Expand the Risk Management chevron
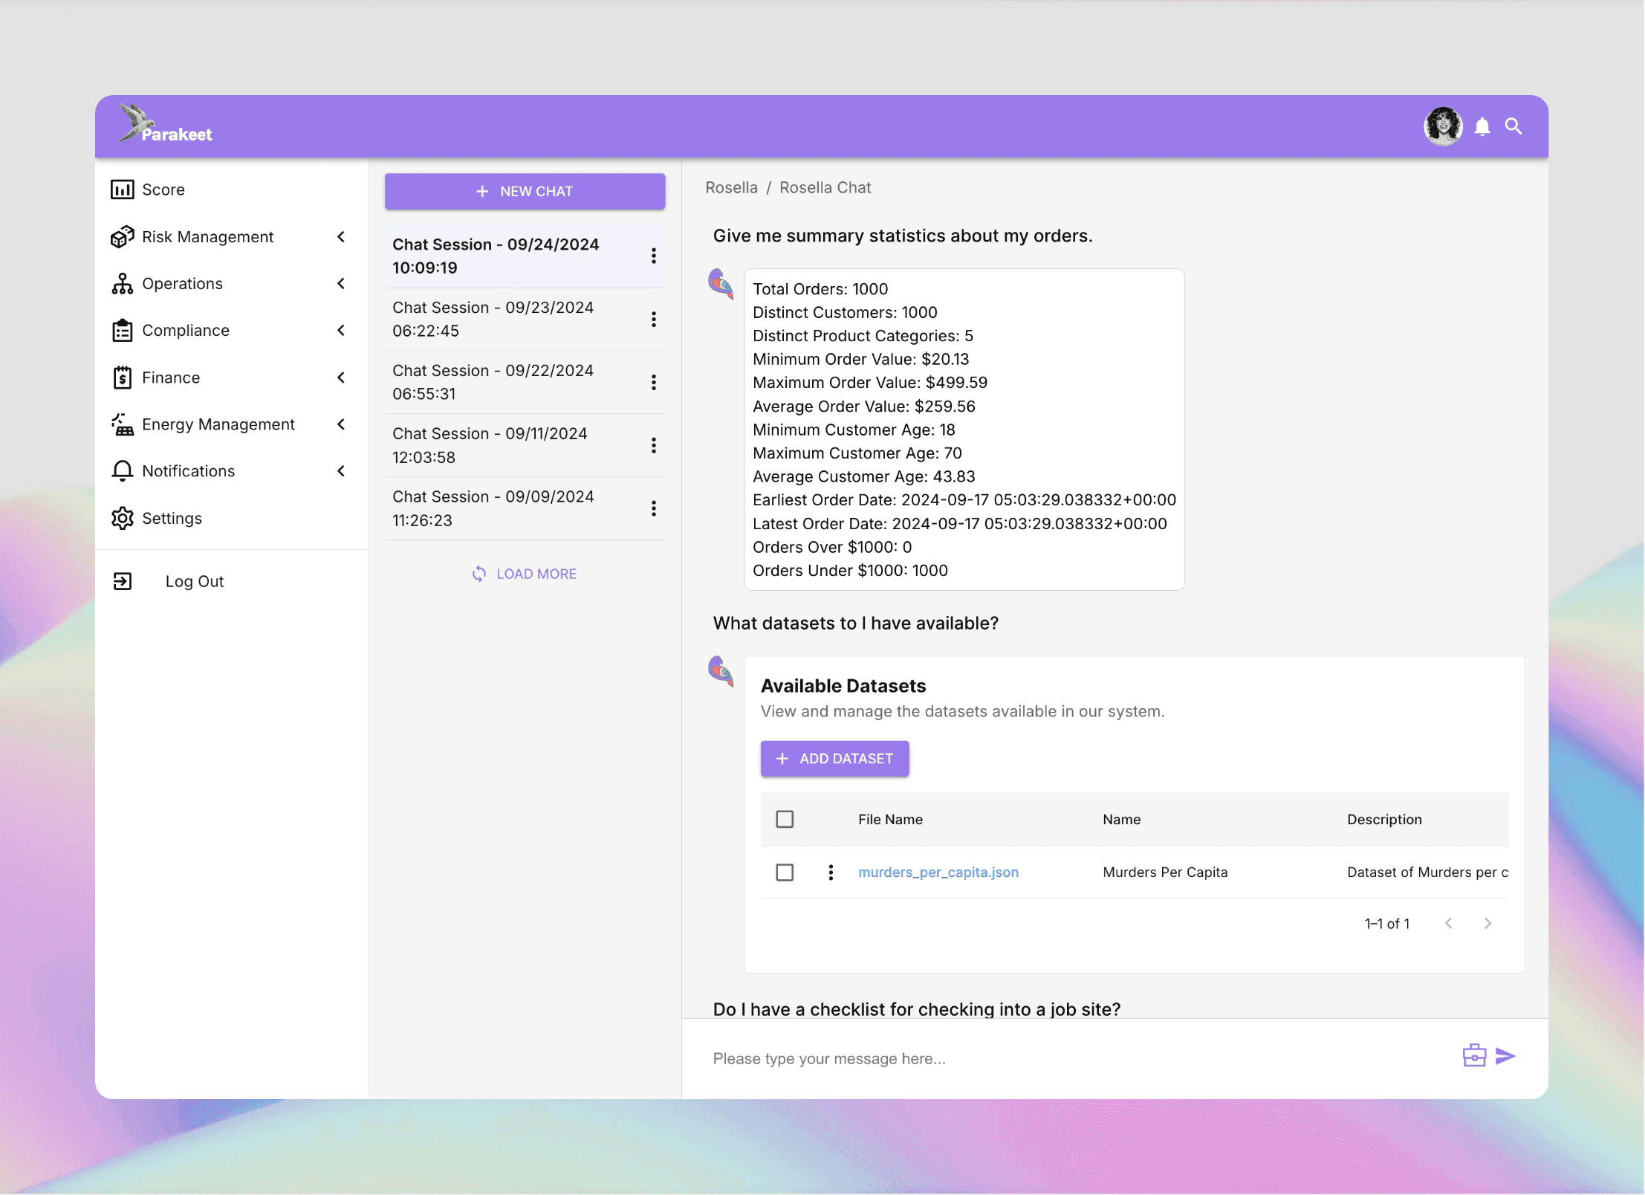1645x1195 pixels. click(x=341, y=237)
